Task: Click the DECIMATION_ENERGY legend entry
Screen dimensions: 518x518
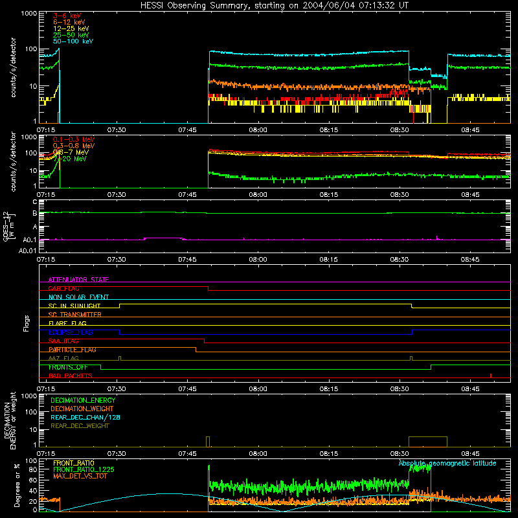Action: point(83,400)
